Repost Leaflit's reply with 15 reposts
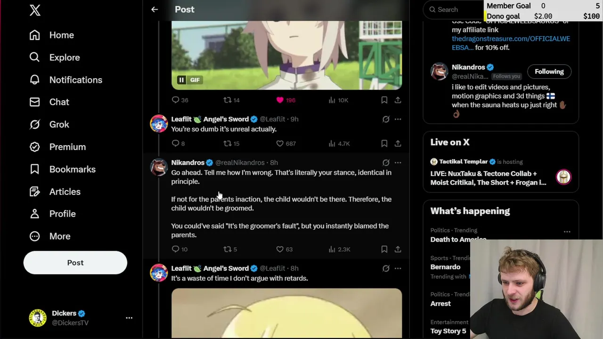Image resolution: width=603 pixels, height=339 pixels. click(228, 144)
